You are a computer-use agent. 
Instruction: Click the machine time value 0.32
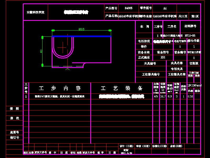[x=190, y=96]
